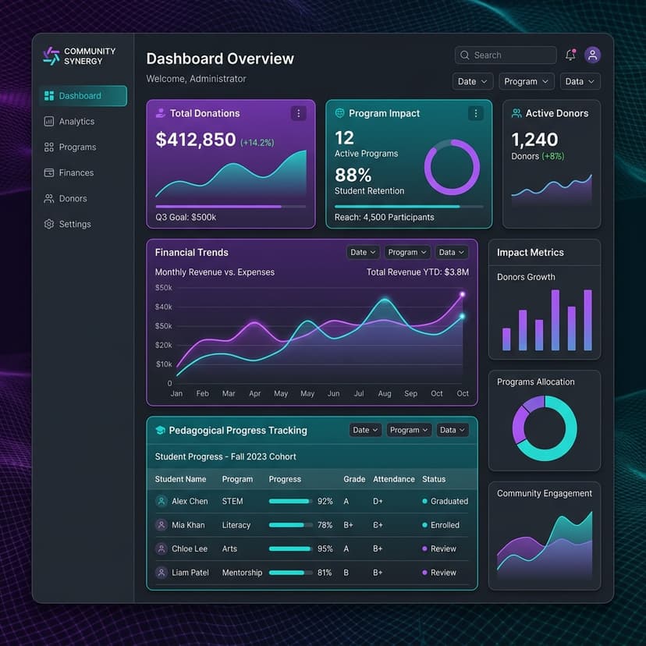Click into the Search field

click(x=506, y=55)
